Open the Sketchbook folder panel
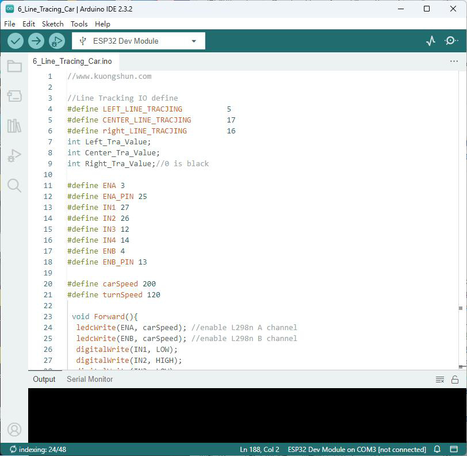The image size is (467, 456). tap(14, 66)
